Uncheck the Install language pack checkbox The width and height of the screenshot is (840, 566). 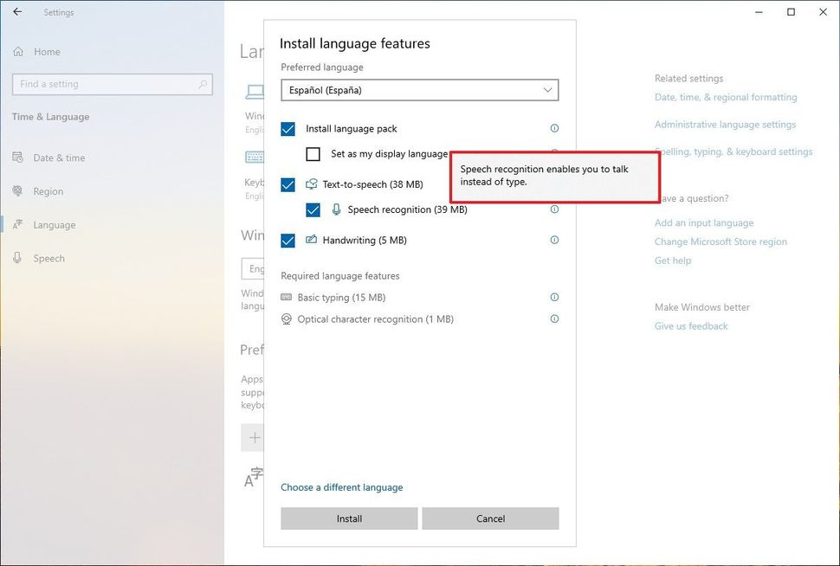tap(288, 128)
